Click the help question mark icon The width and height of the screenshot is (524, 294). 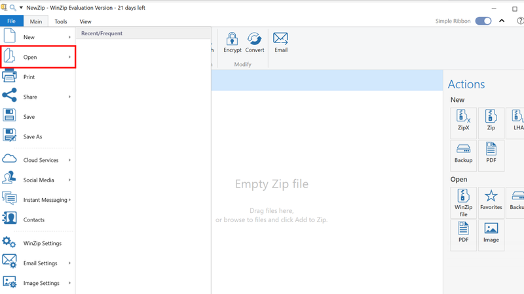pos(520,21)
